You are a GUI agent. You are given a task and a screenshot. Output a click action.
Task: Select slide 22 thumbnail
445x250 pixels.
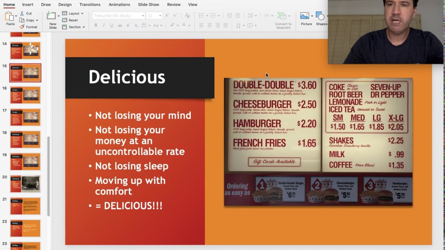25,228
